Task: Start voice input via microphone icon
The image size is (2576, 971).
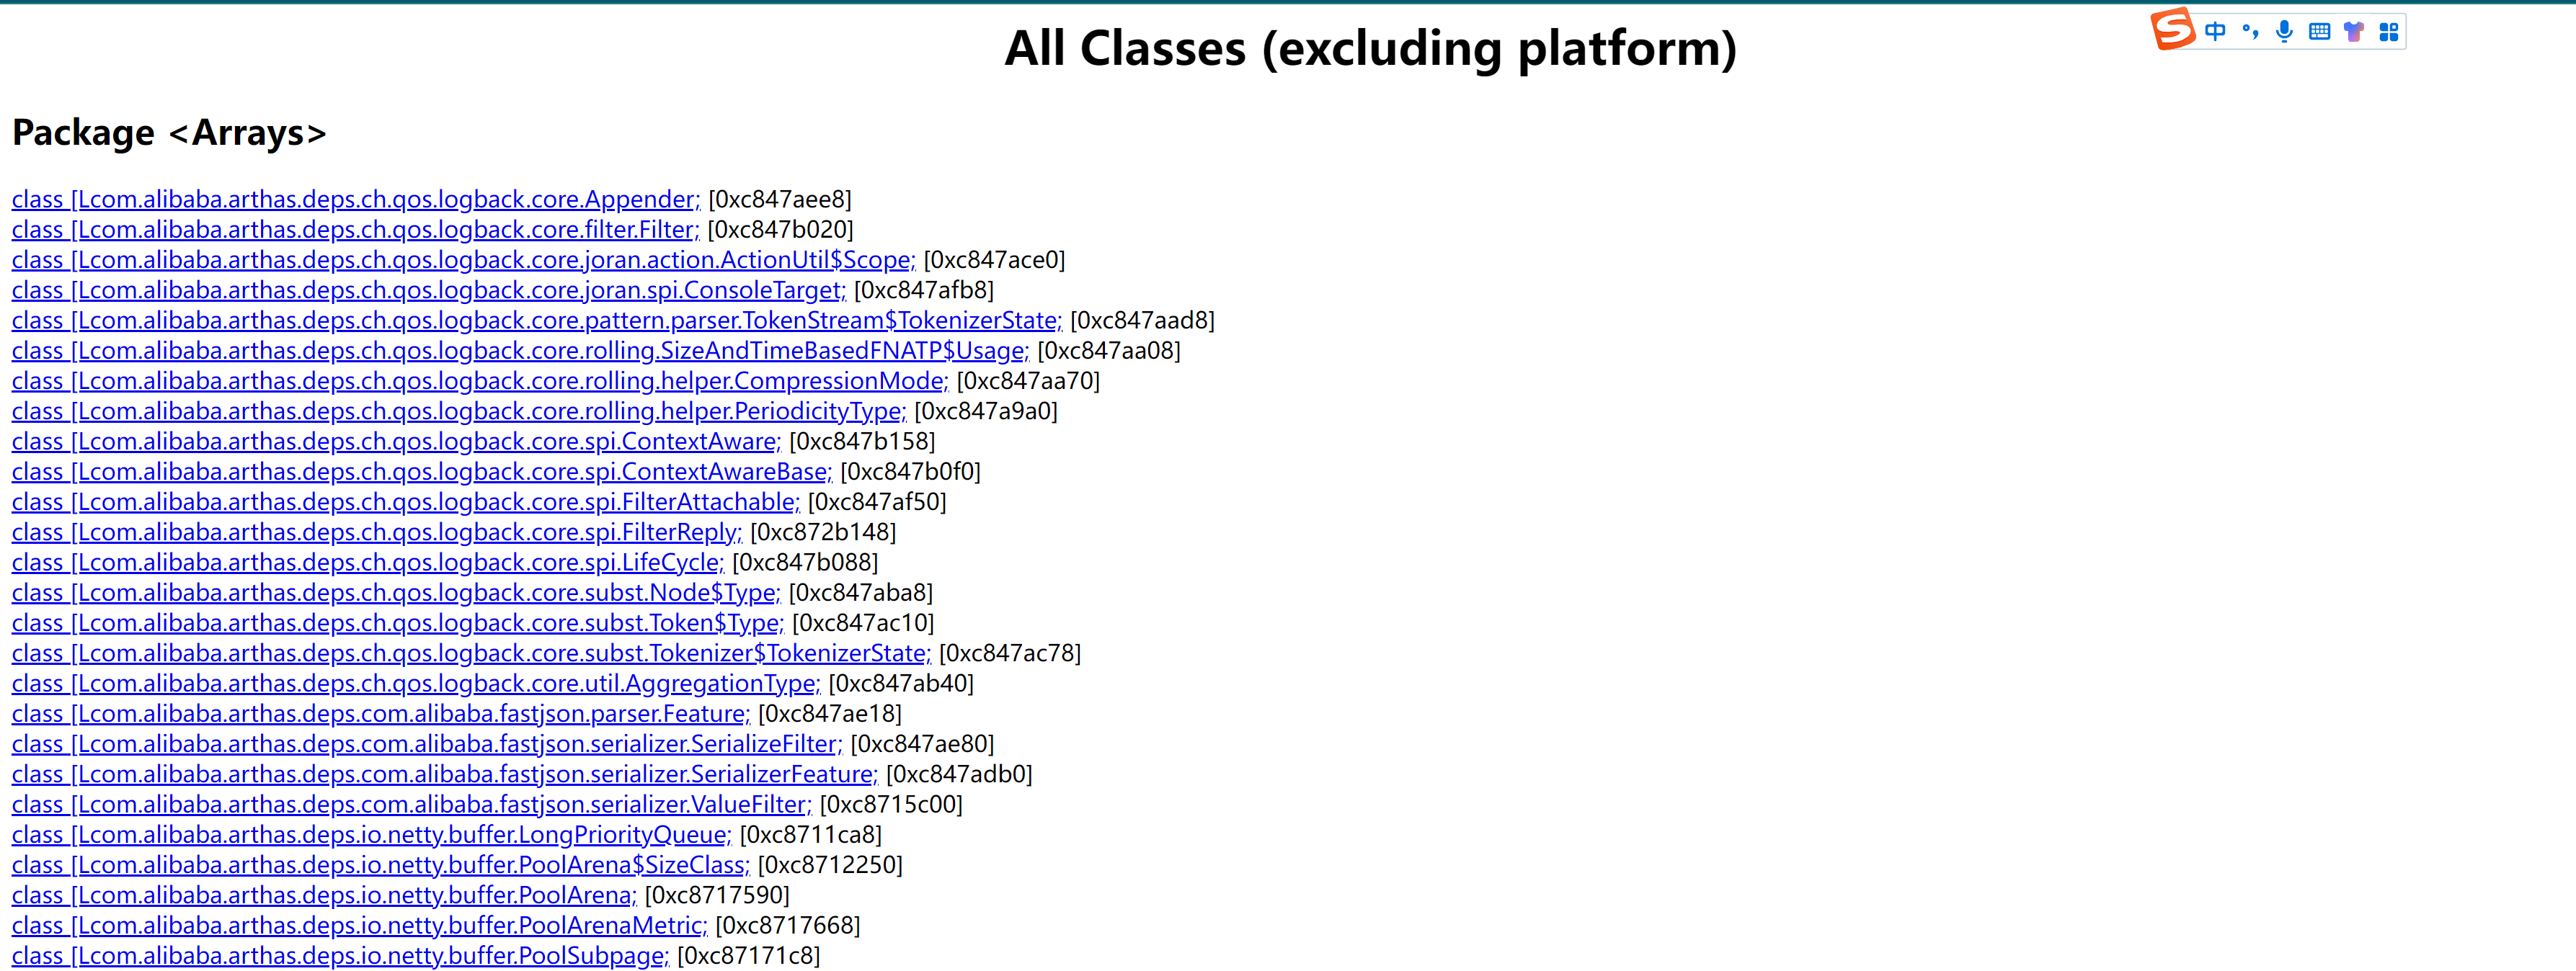Action: tap(2284, 32)
